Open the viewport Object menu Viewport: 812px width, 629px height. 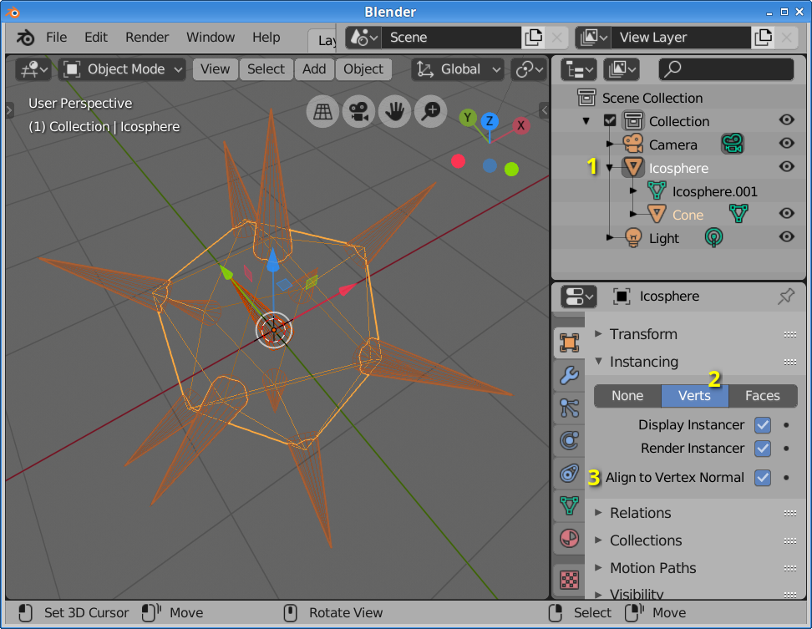[363, 68]
